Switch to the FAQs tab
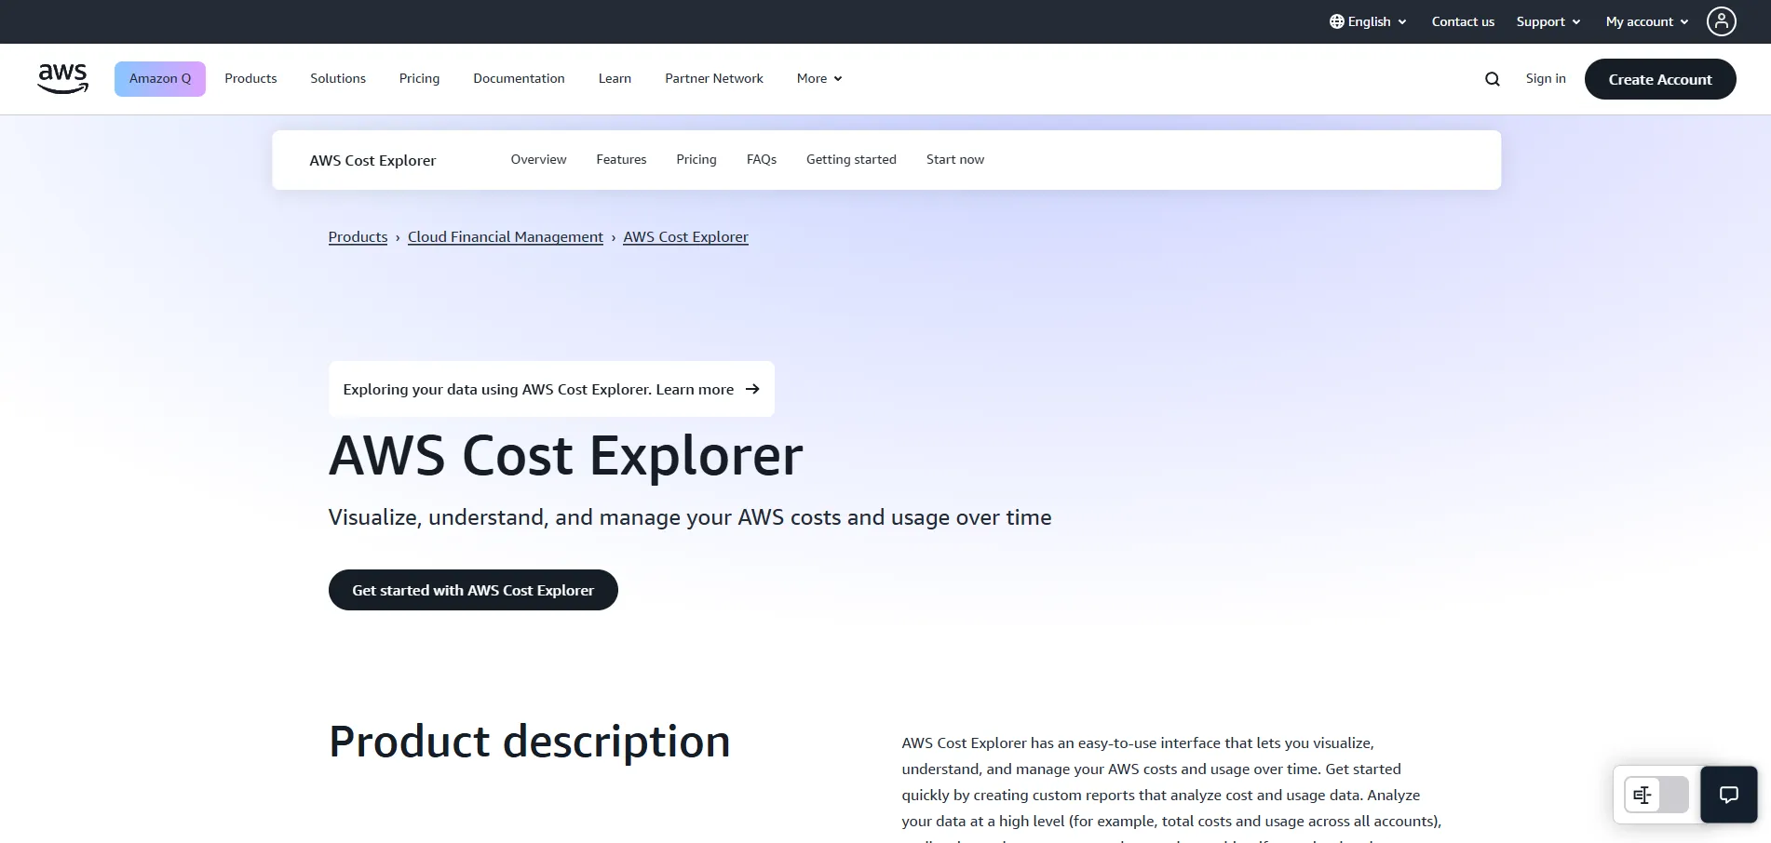Viewport: 1771px width, 843px height. pyautogui.click(x=762, y=159)
